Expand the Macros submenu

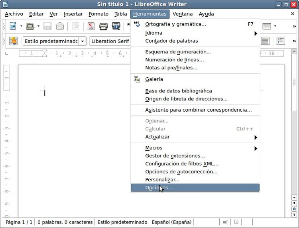click(x=195, y=148)
